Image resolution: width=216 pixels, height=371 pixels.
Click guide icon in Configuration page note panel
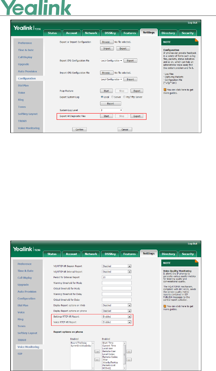[165, 90]
